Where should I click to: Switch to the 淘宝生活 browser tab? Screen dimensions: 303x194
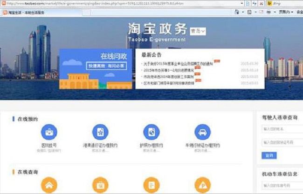(41, 13)
